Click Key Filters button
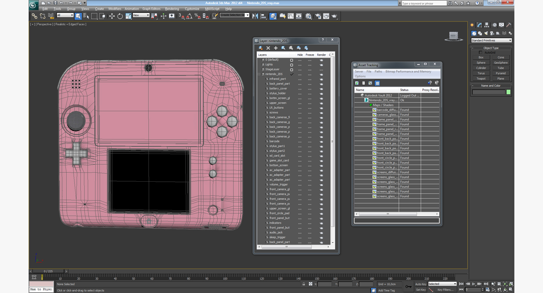The image size is (543, 293). pos(445,290)
